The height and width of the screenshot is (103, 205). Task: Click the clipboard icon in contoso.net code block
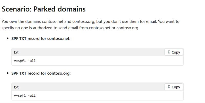[x=169, y=52]
